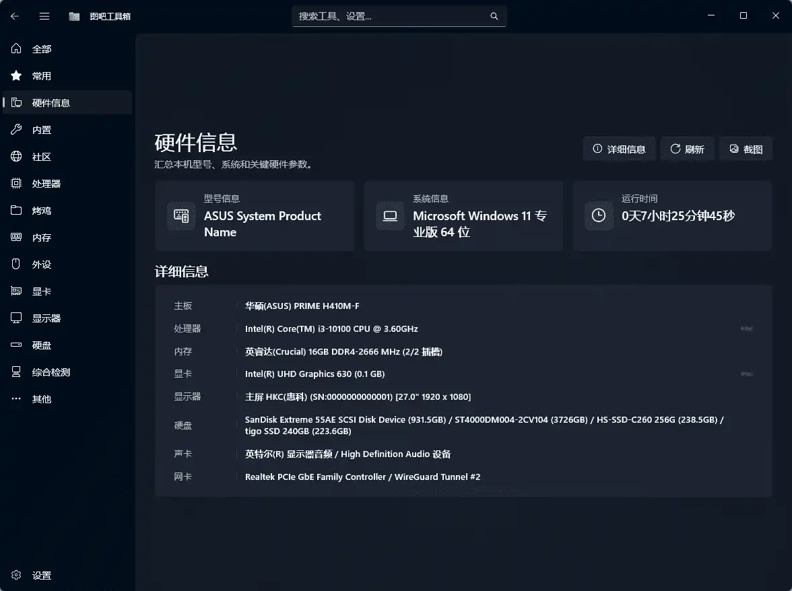Open 烤鸡 in the sidebar

click(x=67, y=211)
